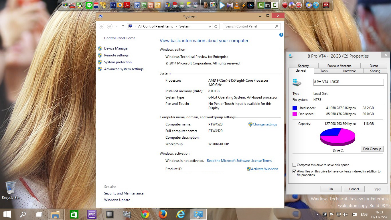Open recent locations dropdown arrow
391x220 pixels.
click(x=116, y=26)
